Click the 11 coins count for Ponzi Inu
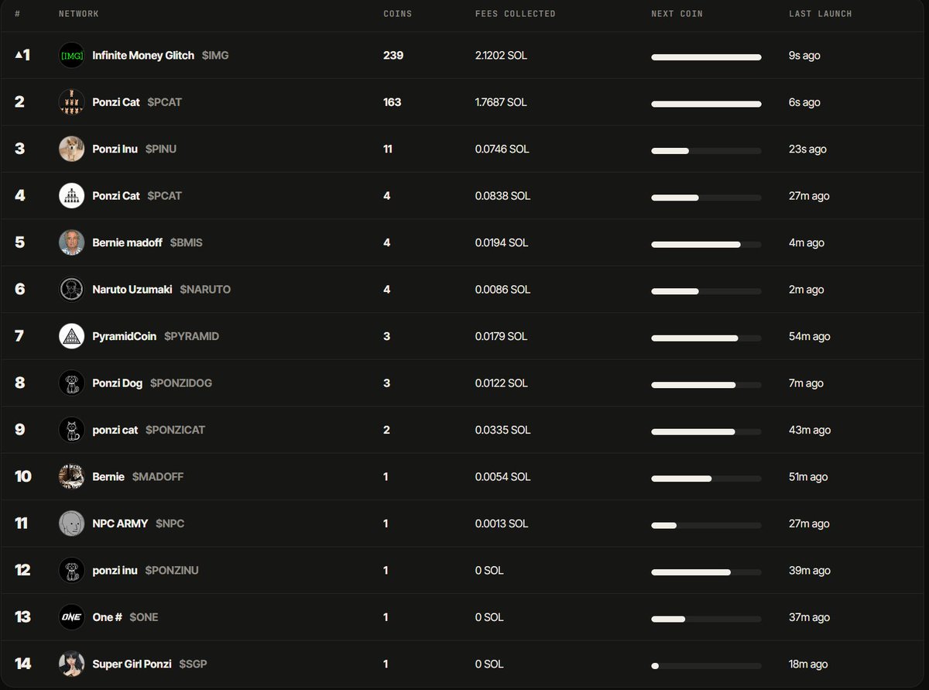The height and width of the screenshot is (690, 929). point(388,149)
